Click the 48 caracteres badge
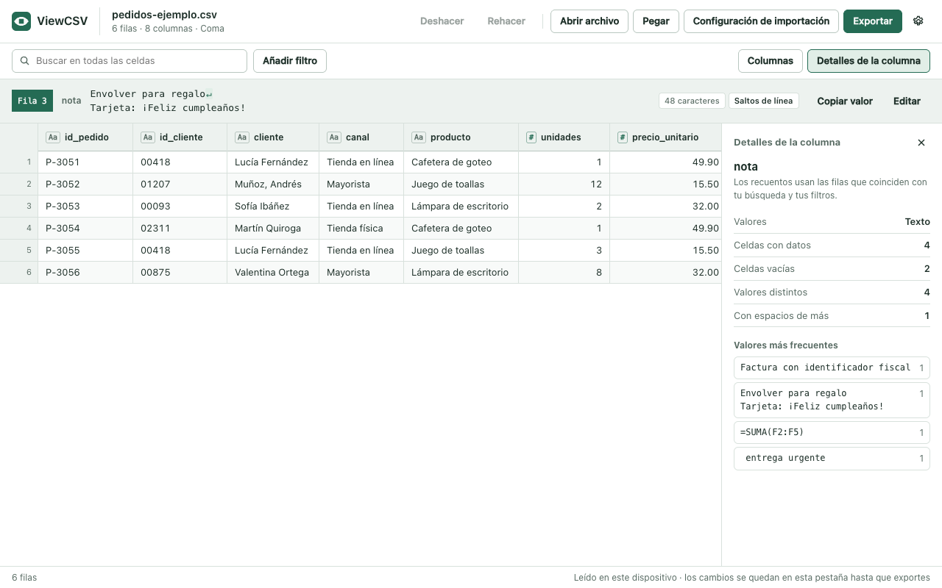Viewport: 942px width, 588px height. pos(692,101)
